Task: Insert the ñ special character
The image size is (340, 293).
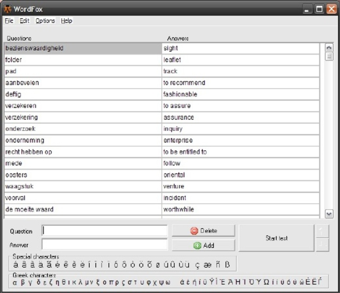Action: [x=218, y=264]
